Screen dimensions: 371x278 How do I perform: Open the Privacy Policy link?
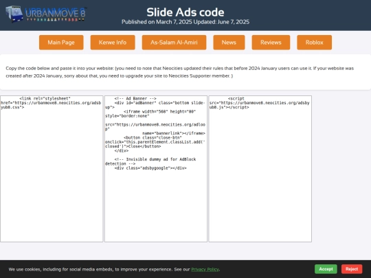[205, 270]
